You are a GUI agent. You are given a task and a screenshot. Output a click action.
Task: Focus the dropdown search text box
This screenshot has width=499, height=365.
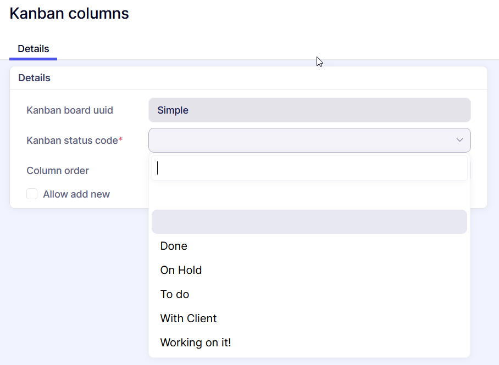click(309, 169)
